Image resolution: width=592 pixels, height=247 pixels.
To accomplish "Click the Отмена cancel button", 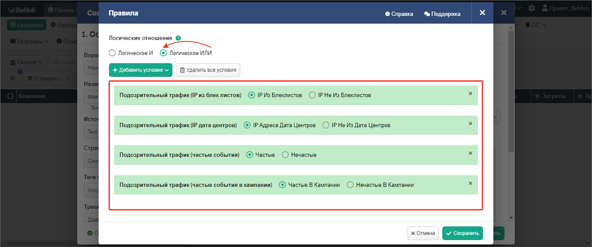I will click(x=423, y=233).
